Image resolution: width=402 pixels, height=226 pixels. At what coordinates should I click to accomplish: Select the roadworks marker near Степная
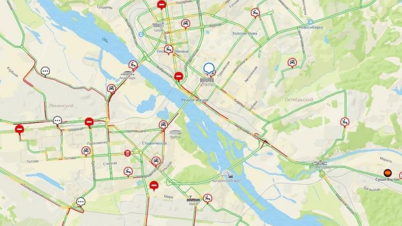pos(128,171)
